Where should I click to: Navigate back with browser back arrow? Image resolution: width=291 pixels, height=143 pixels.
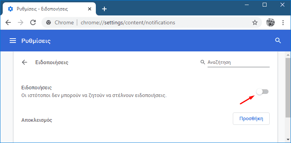click(x=8, y=22)
